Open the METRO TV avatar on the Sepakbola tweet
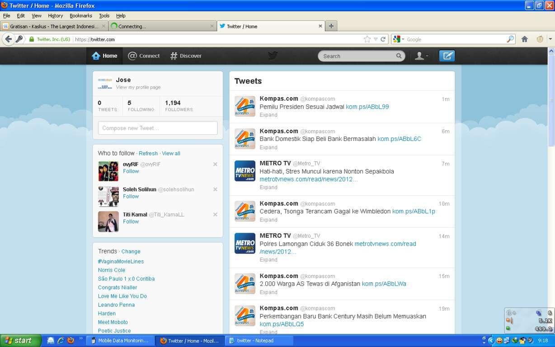Screen dimensions: 555x347 coord(245,171)
